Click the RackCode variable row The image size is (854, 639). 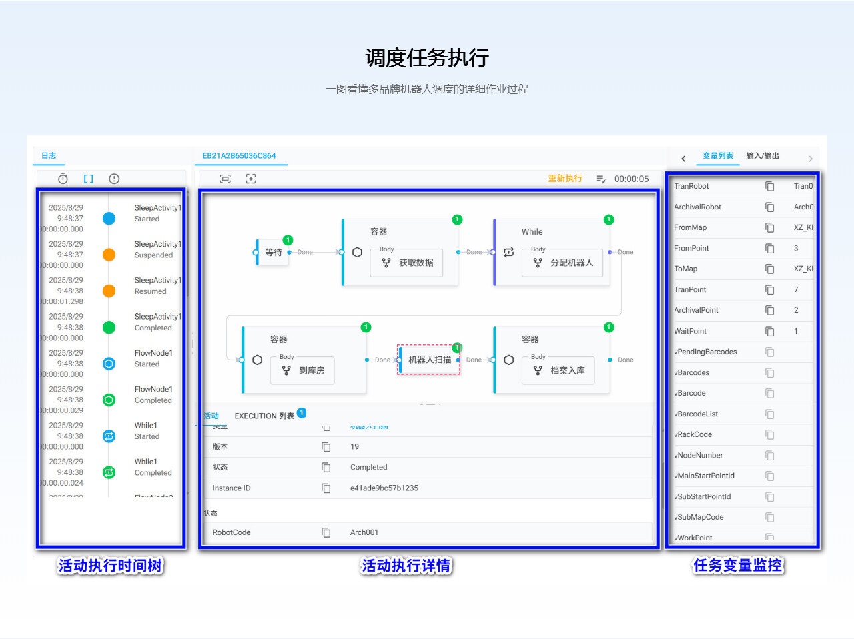point(743,434)
